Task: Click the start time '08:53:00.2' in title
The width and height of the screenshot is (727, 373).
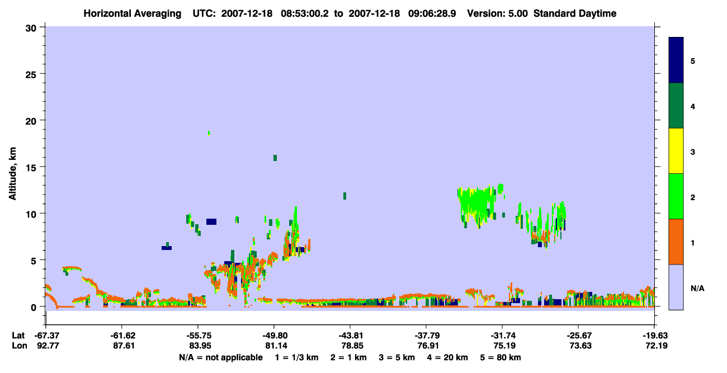Action: tap(304, 13)
